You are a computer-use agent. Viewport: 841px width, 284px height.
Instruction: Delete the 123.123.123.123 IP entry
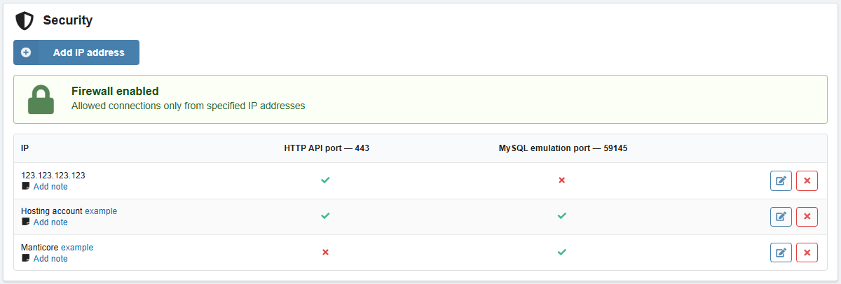pyautogui.click(x=807, y=181)
